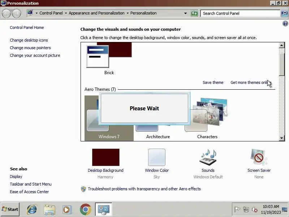
Task: Click the theme list scrollbar thumb
Action: point(282,64)
